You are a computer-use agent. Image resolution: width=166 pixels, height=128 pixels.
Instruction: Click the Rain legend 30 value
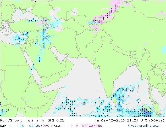click(38, 126)
